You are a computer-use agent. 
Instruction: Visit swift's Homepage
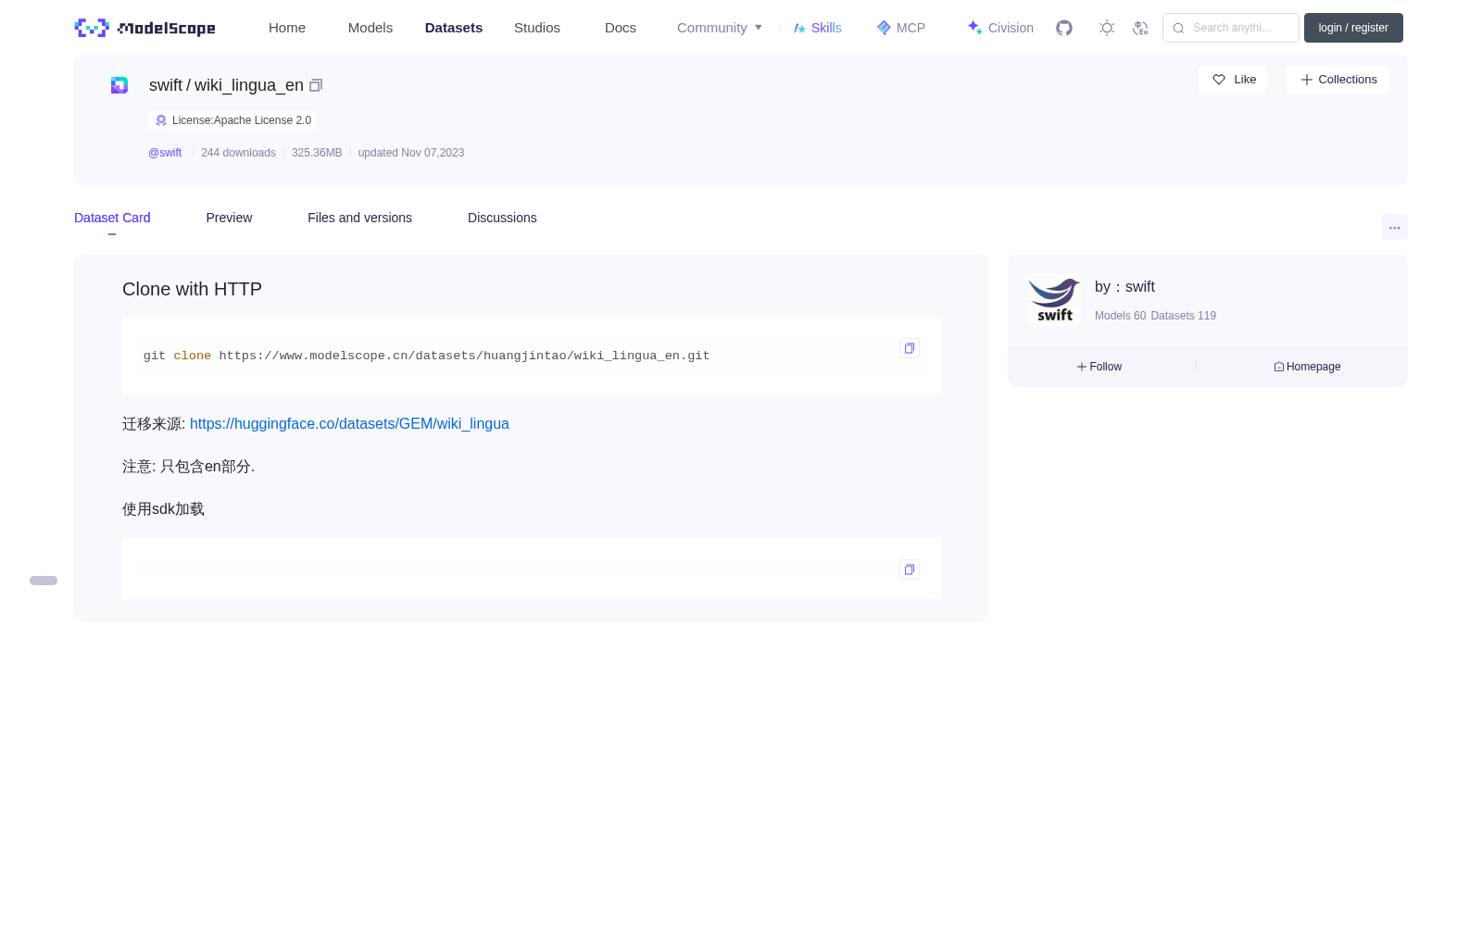pos(1307,367)
